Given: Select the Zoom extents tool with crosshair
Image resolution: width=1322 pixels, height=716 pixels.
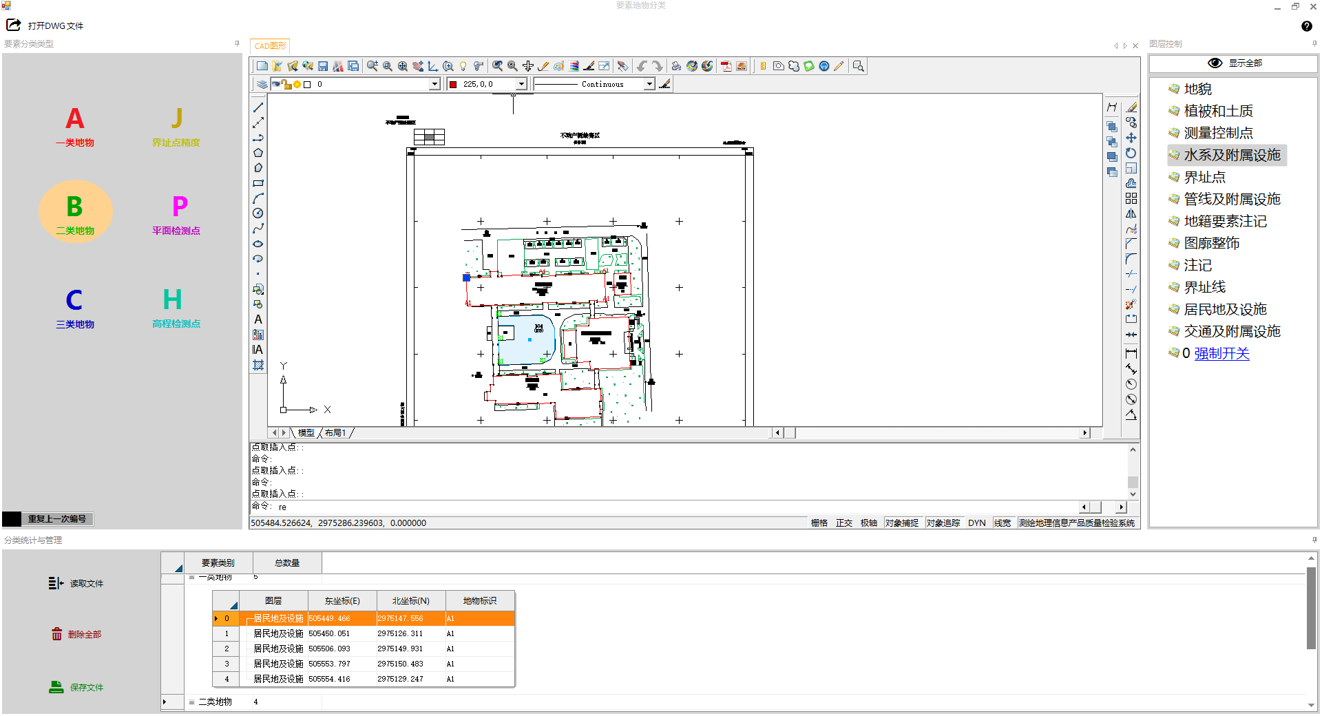Looking at the screenshot, I should click(403, 66).
